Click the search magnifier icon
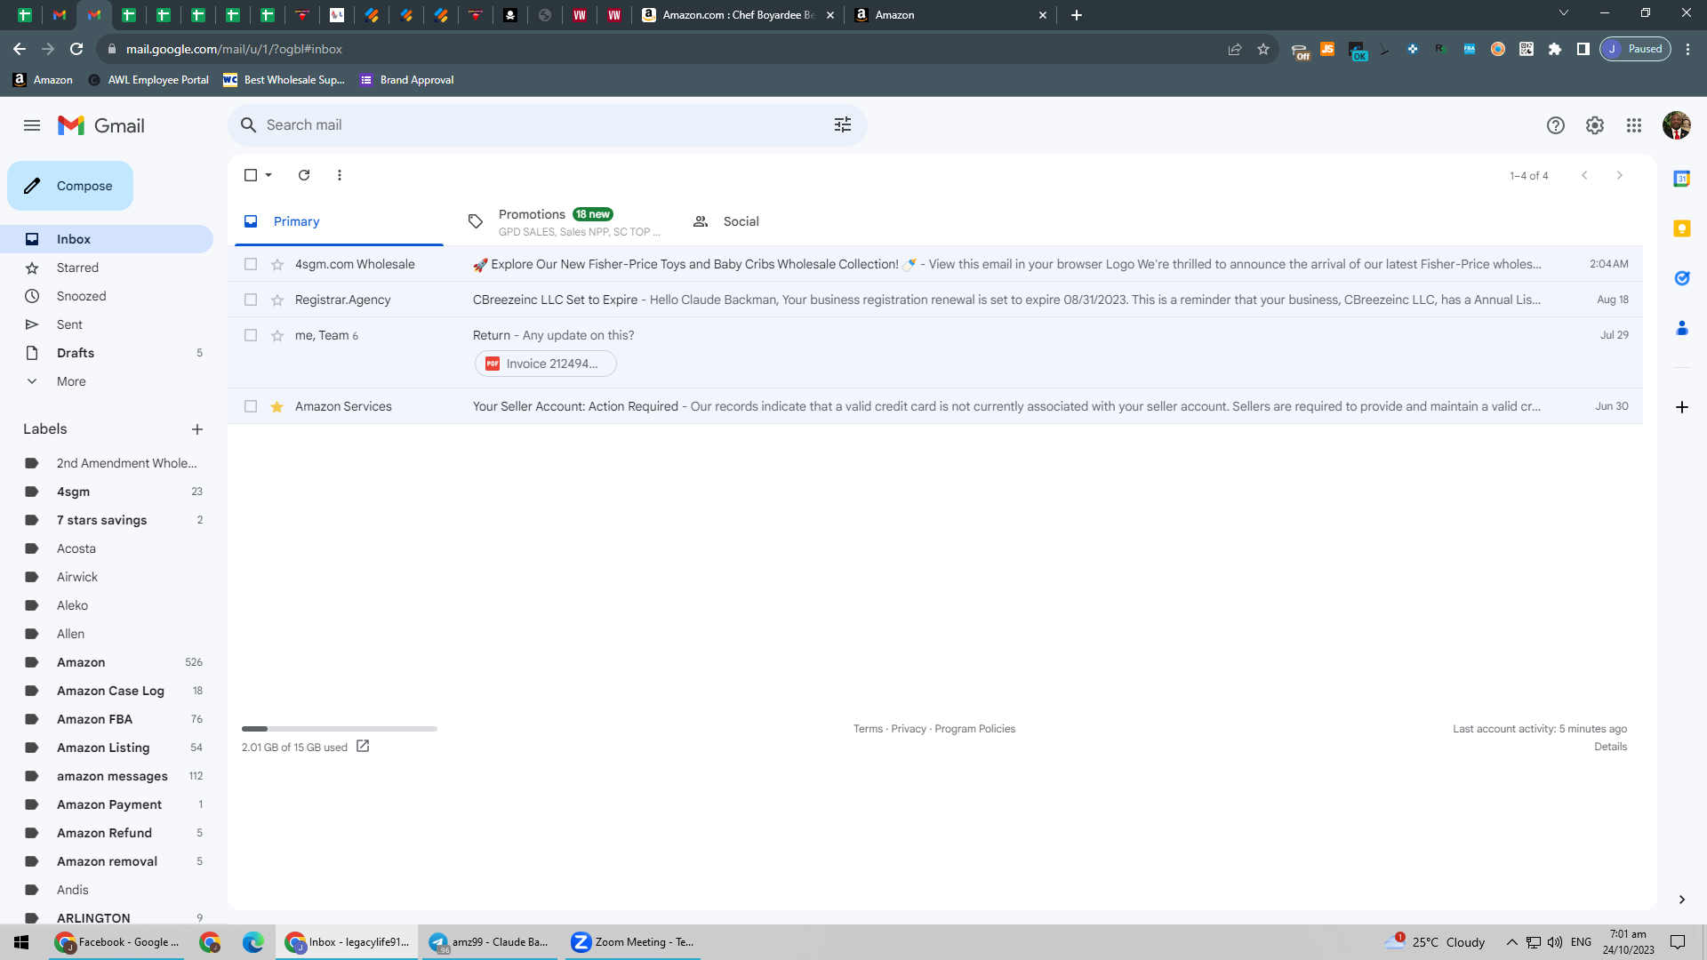Screen dimensions: 1707x960 pyautogui.click(x=249, y=125)
